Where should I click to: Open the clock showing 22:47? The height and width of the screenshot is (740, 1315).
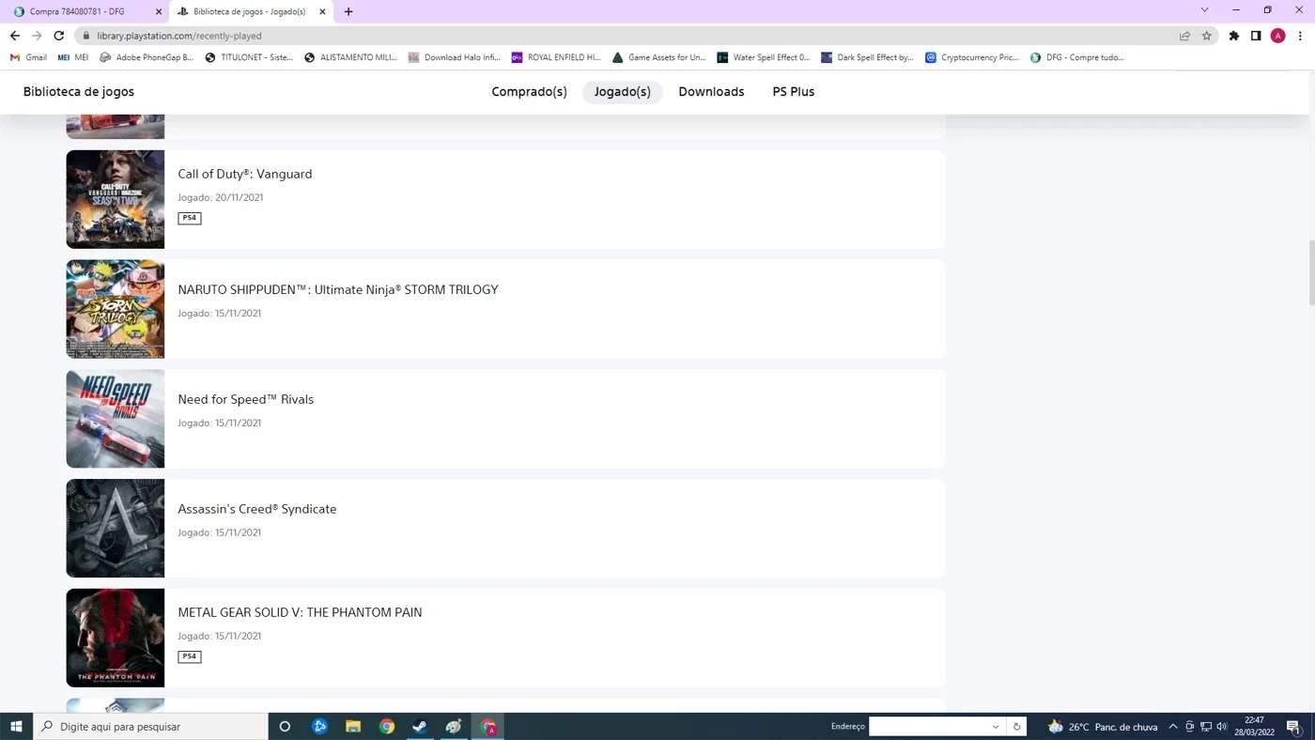click(x=1254, y=727)
